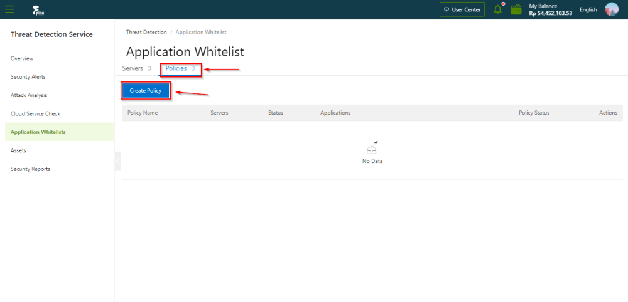Open the user avatar profile picture
Screen dimensions: 628x302
(x=612, y=9)
